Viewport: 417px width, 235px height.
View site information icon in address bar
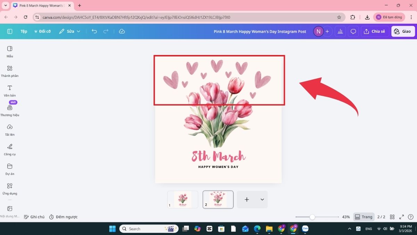tap(37, 17)
